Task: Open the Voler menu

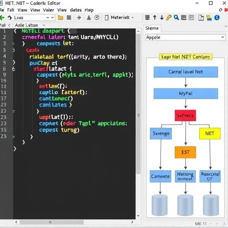Action: pyautogui.click(x=49, y=10)
